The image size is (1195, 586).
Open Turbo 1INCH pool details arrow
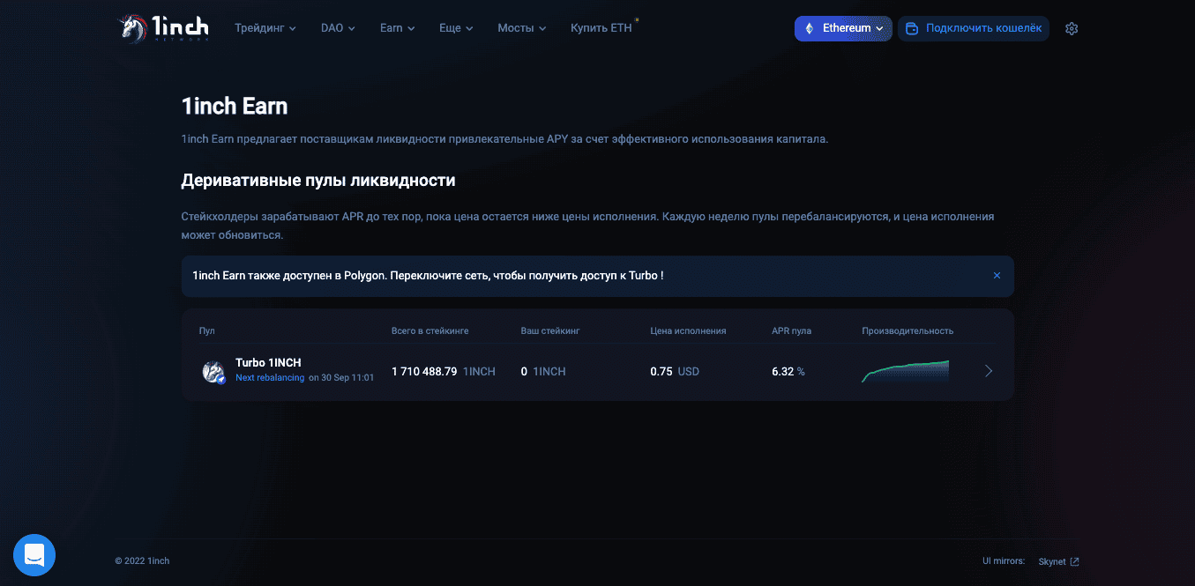point(989,371)
